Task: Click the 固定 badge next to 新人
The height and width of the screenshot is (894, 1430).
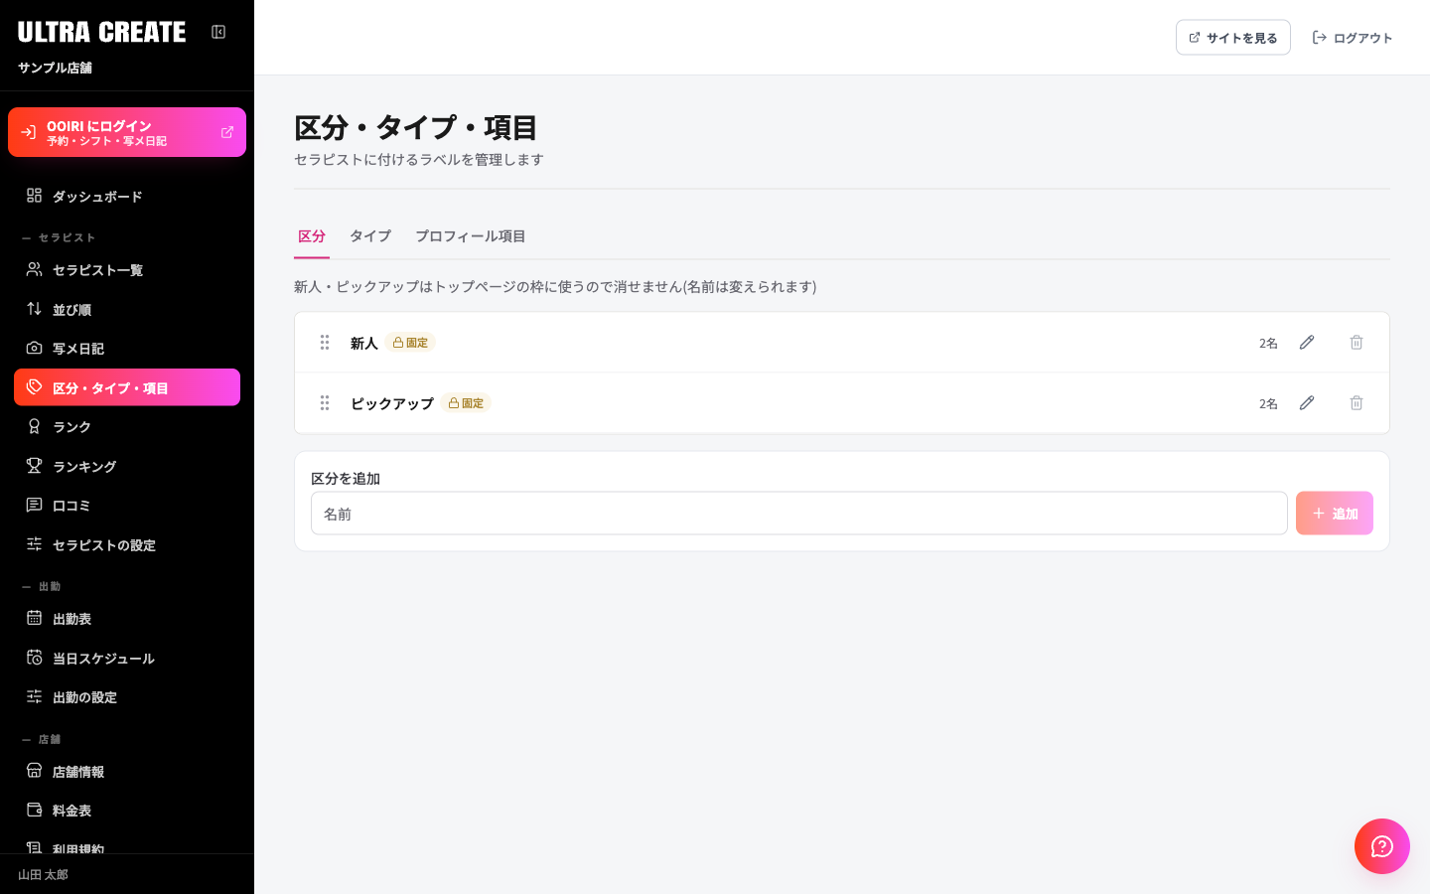Action: 410,343
